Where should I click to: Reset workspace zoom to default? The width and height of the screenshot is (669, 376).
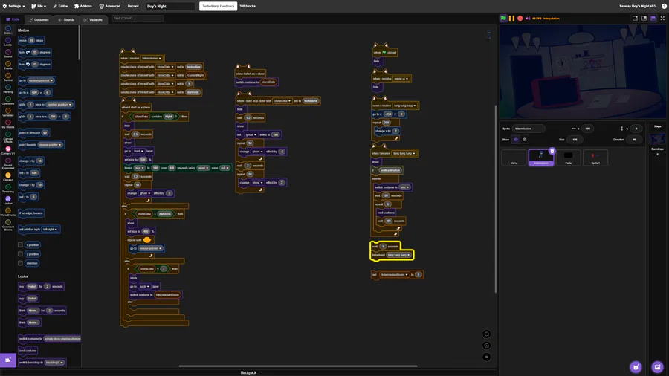pos(486,357)
